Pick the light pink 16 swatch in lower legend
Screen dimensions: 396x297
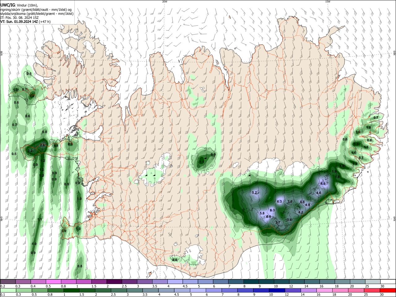(x=325, y=291)
